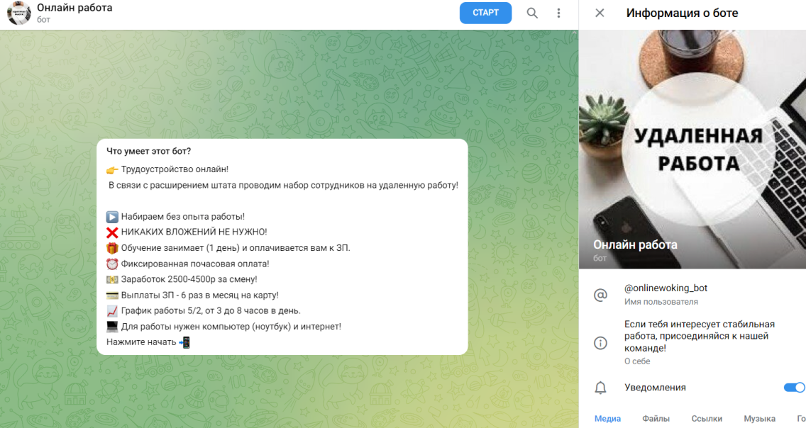Click the Уведомления label row
This screenshot has height=428, width=806.
click(692, 388)
